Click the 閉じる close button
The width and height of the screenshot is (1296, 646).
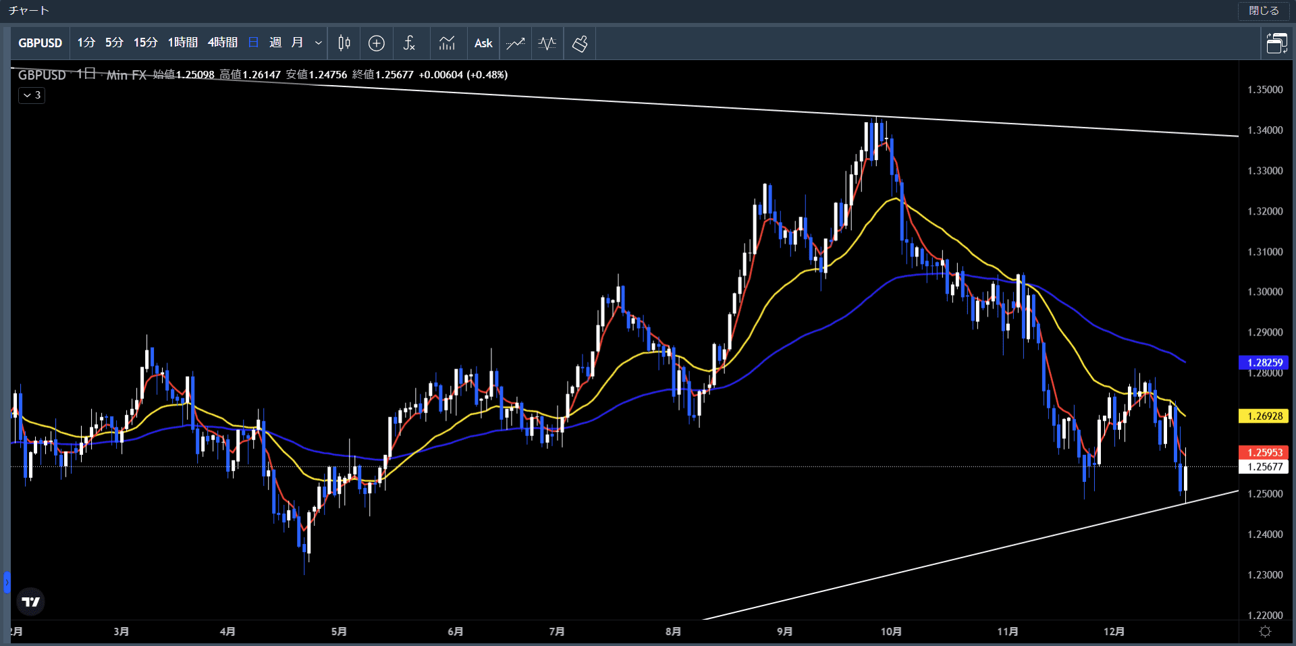coord(1264,11)
